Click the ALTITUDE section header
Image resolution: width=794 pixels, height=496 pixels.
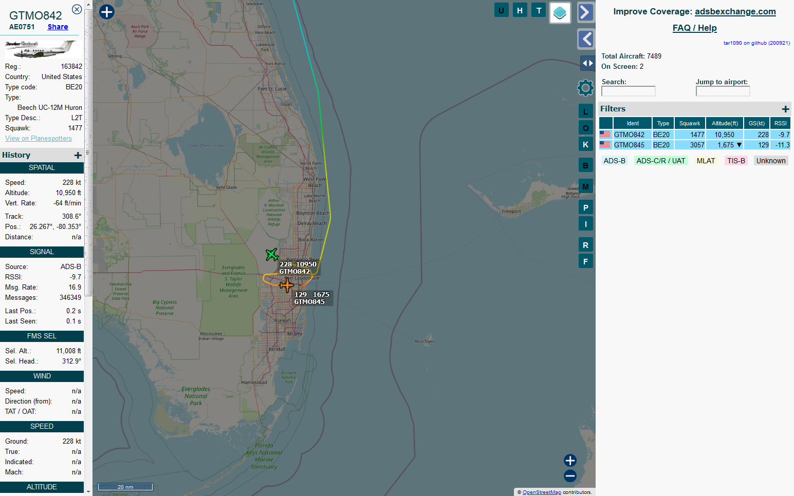pos(42,487)
